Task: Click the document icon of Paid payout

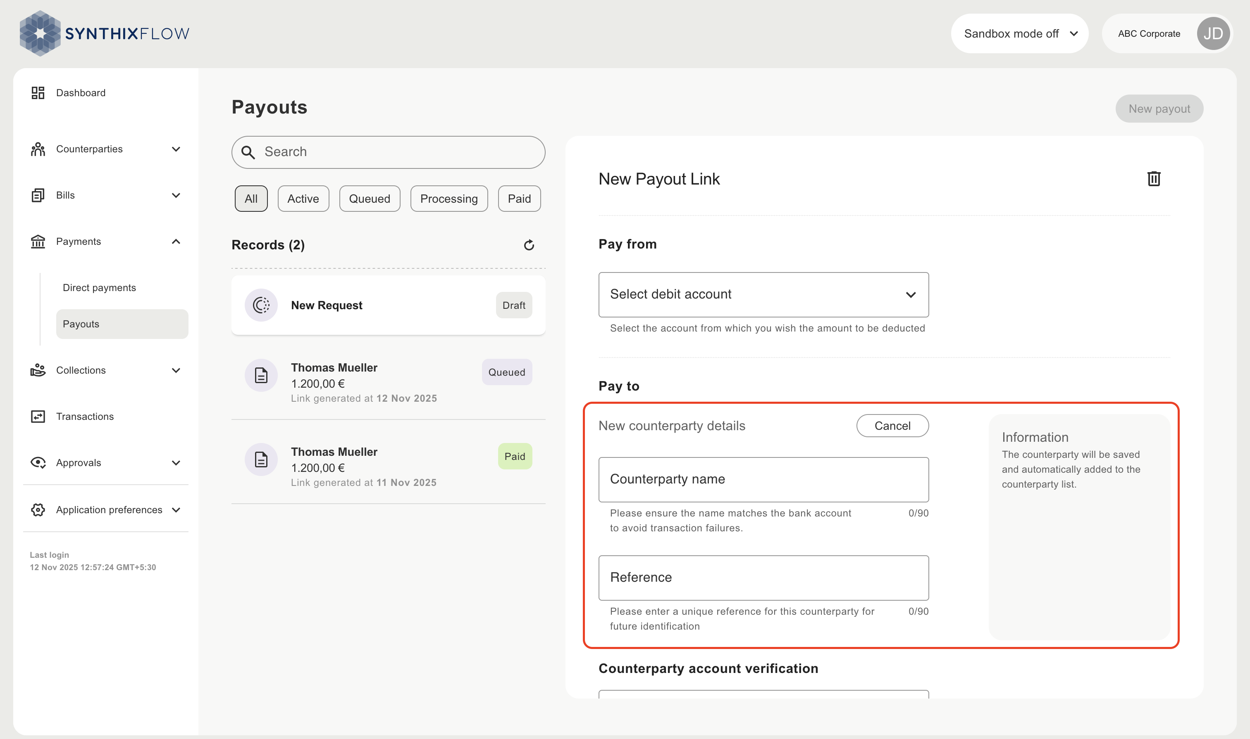Action: [261, 459]
